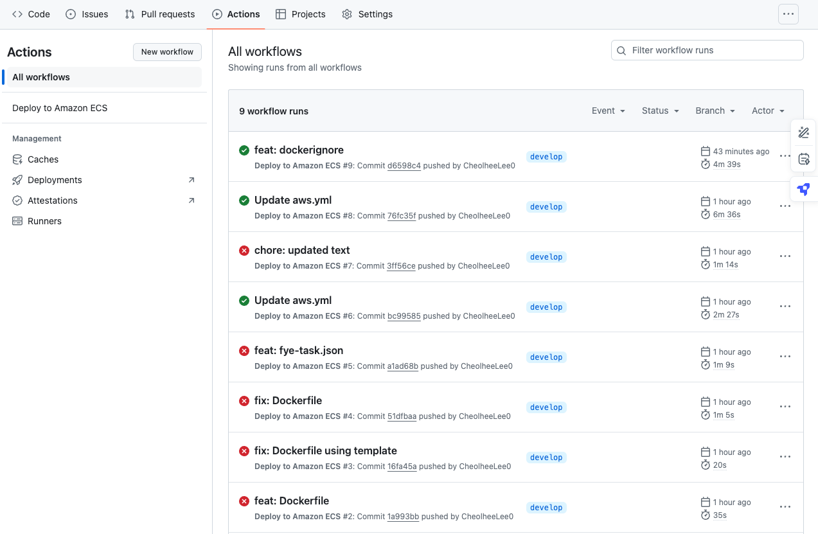Click the Attestations check icon
This screenshot has height=534, width=818.
coord(17,200)
